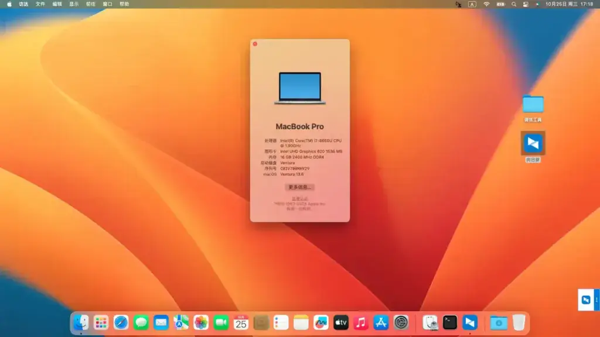
Task: Open System Settings gear in Dock
Action: 401,323
